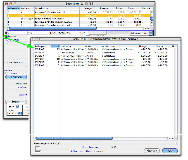Select the Business OPEN Advanced MIS row
This screenshot has width=188, height=160.
[x=79, y=12]
